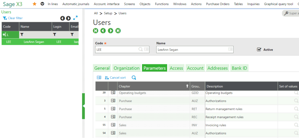Open Account. interface menu item

(107, 4)
